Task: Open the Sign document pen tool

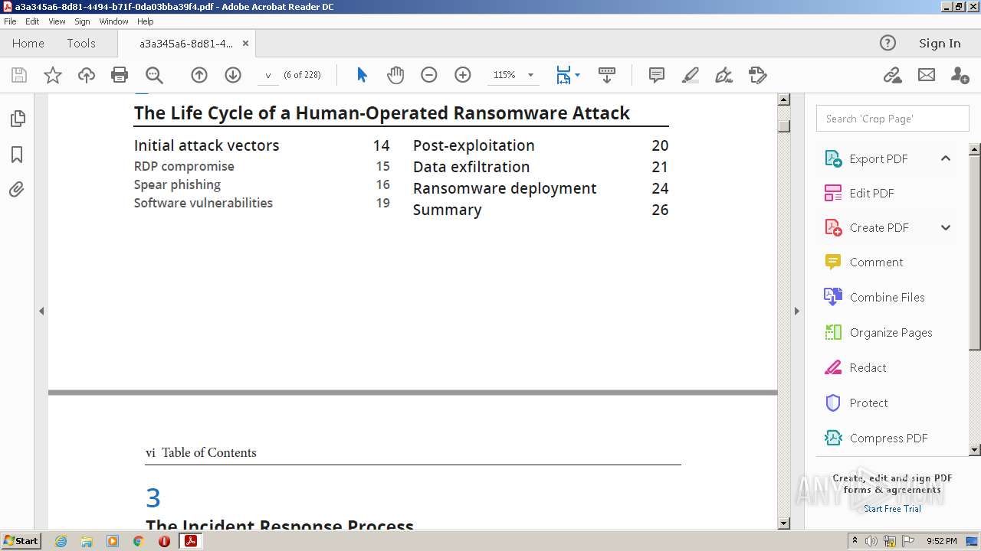Action: [x=723, y=75]
